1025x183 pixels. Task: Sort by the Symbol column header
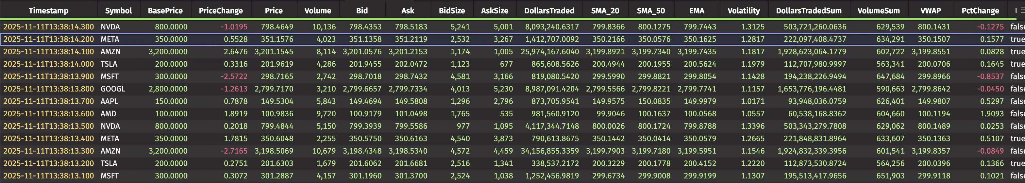(x=118, y=11)
